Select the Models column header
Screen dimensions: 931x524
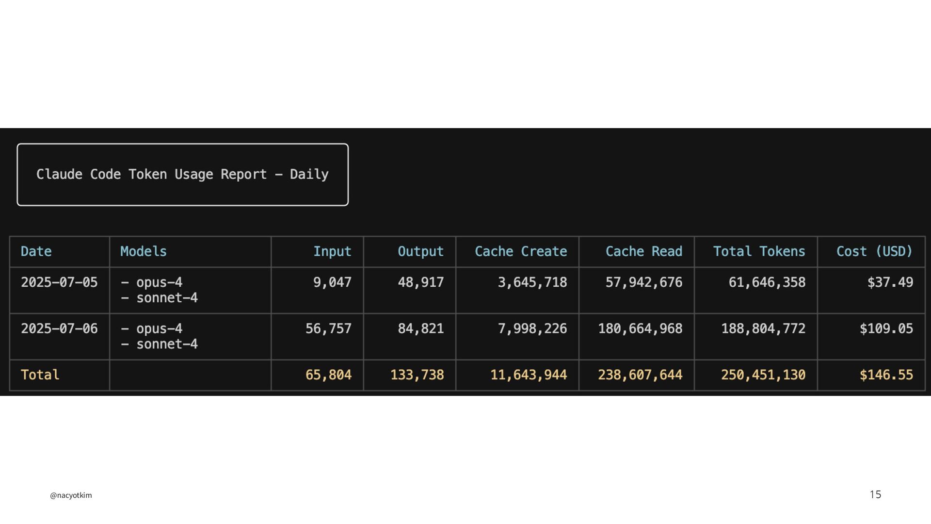[144, 251]
